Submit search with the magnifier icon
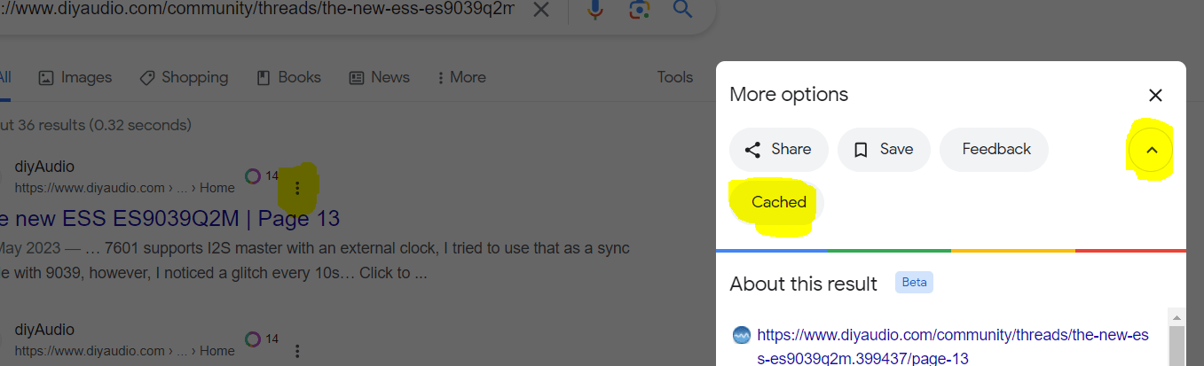The image size is (1204, 366). pyautogui.click(x=681, y=10)
